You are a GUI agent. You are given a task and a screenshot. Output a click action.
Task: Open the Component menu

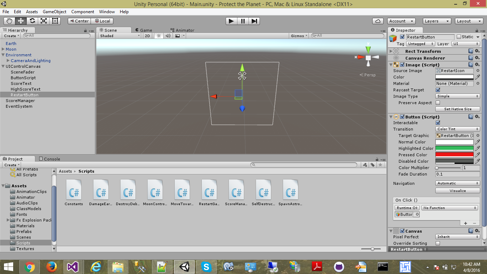(83, 12)
